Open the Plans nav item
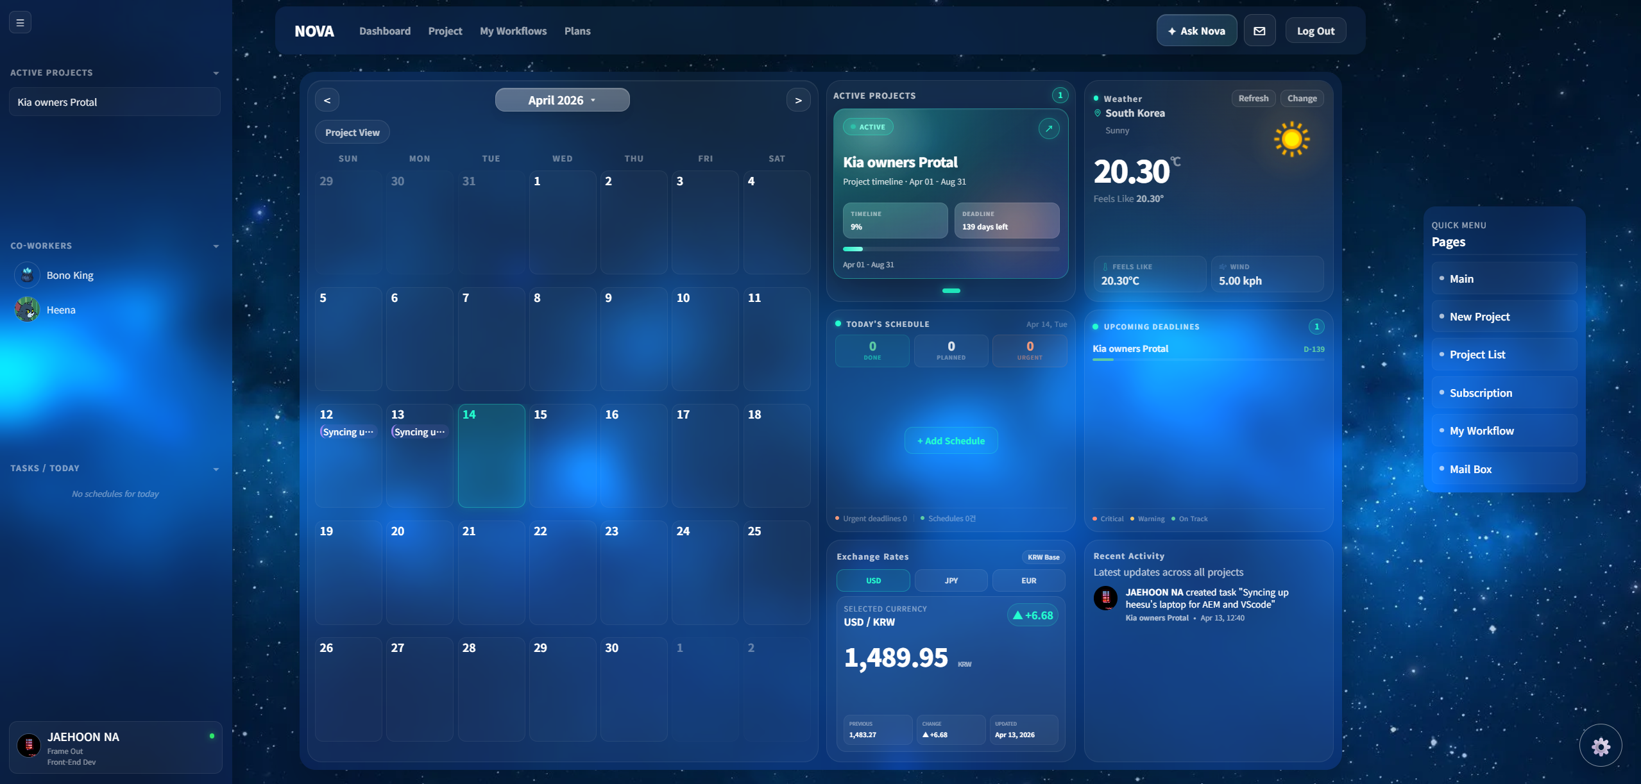The width and height of the screenshot is (1641, 784). [x=577, y=31]
